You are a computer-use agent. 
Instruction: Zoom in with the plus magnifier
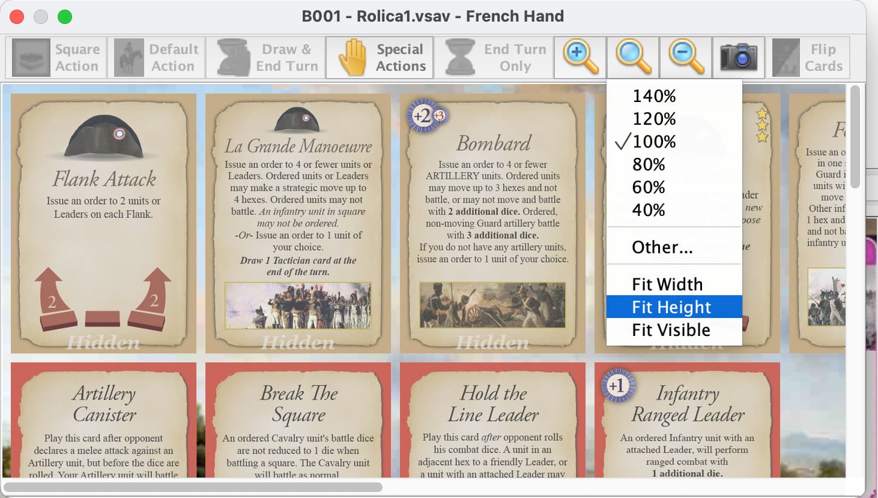click(x=580, y=58)
